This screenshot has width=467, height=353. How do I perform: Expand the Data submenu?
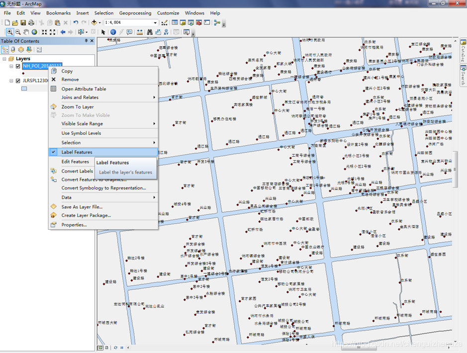(x=103, y=197)
